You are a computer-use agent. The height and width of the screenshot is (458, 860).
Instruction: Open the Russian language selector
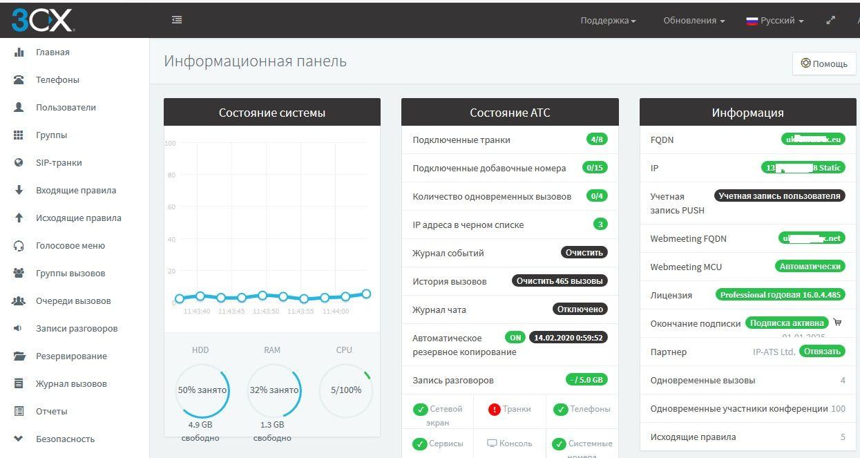775,21
